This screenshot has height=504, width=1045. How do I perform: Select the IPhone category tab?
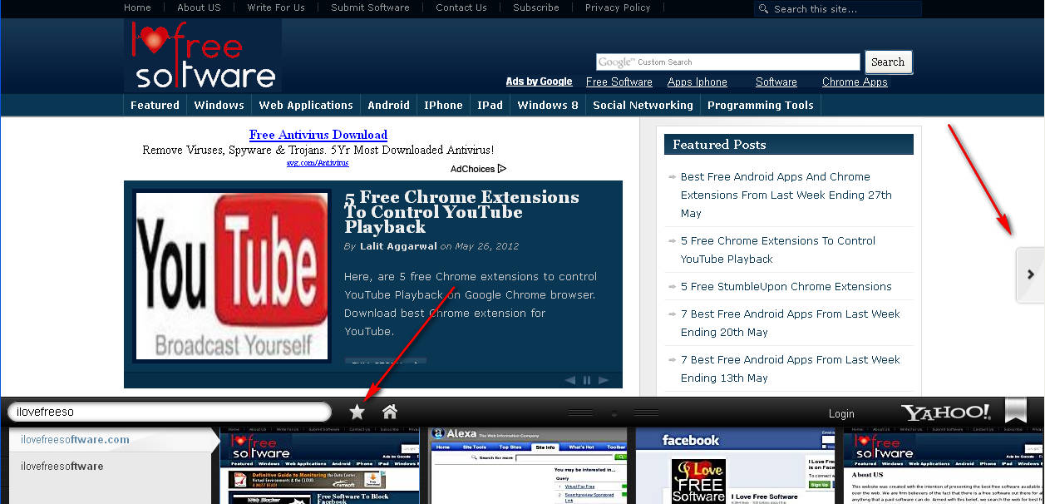(x=443, y=105)
